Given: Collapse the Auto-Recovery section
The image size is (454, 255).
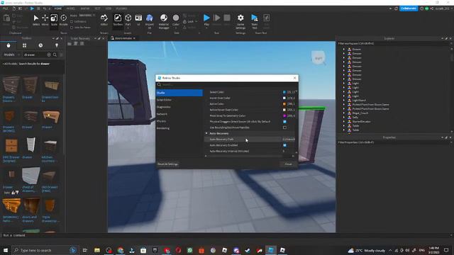Looking at the screenshot, I should pyautogui.click(x=206, y=134).
